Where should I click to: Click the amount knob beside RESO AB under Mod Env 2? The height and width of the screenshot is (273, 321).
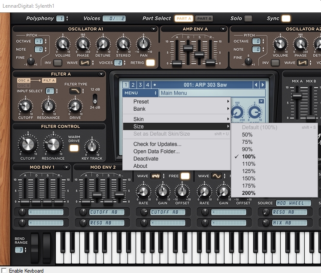click(83, 223)
